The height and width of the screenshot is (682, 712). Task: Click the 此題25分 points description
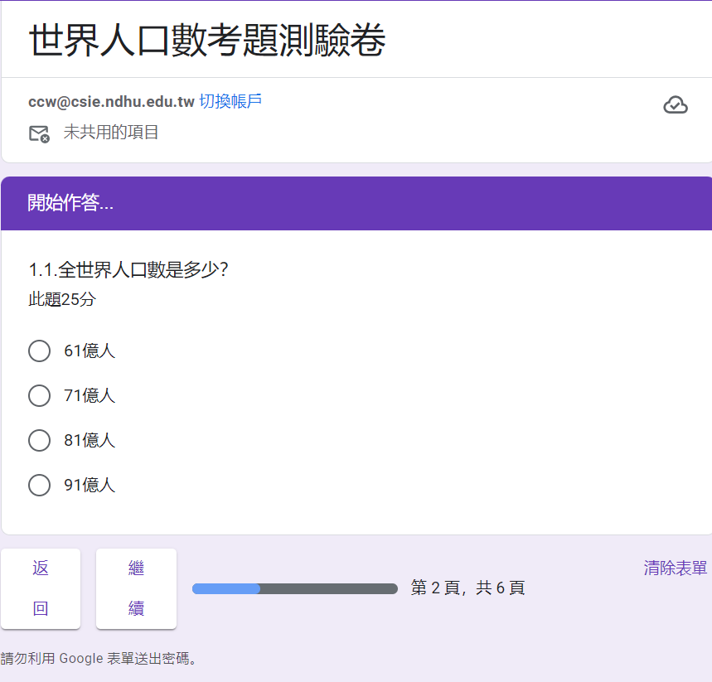click(62, 300)
